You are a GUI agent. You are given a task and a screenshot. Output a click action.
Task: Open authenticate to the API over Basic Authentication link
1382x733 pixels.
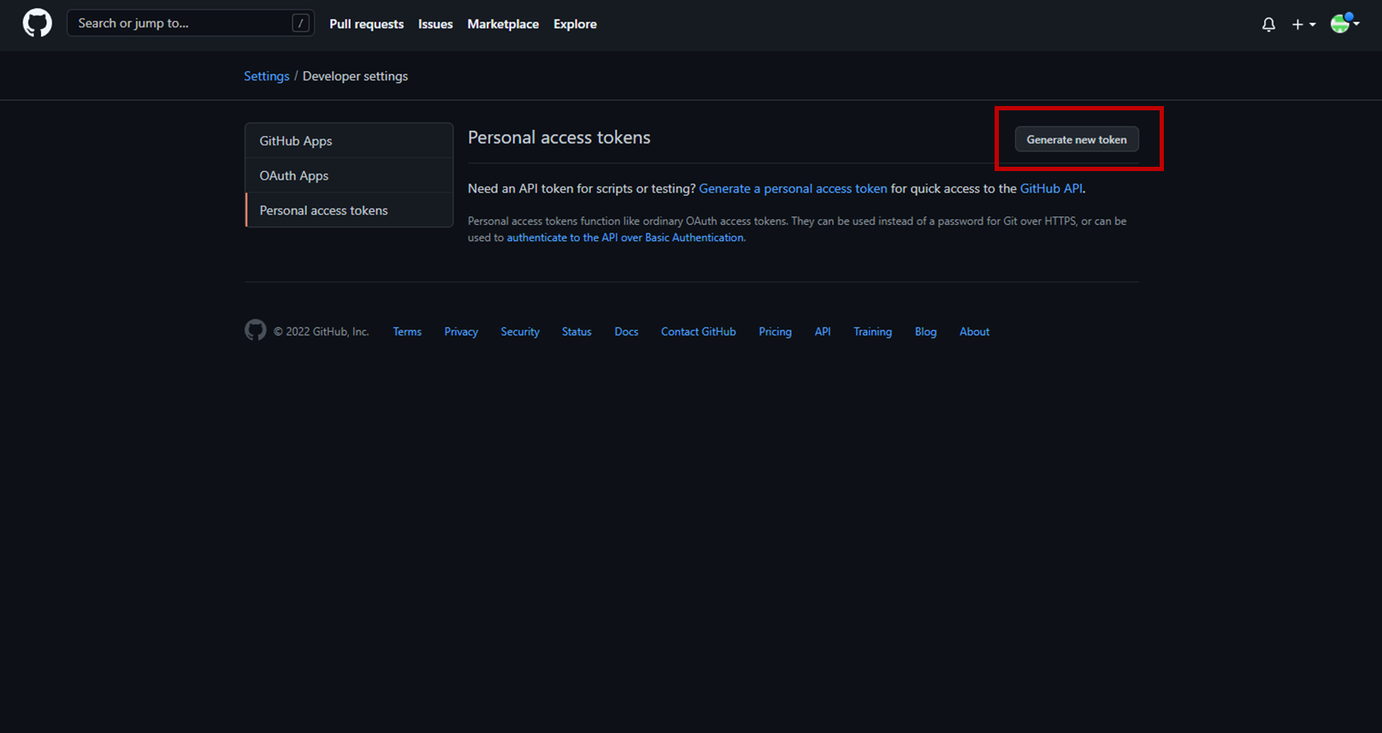(625, 238)
